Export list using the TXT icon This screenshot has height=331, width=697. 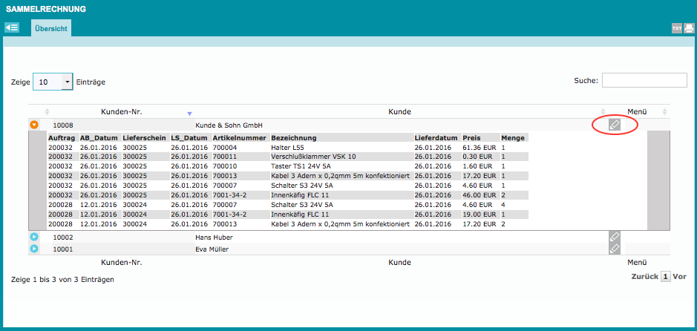(x=676, y=28)
